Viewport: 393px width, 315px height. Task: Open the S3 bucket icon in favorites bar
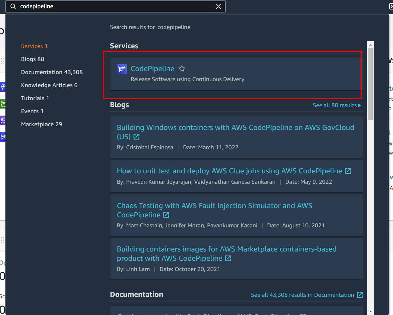[2, 104]
